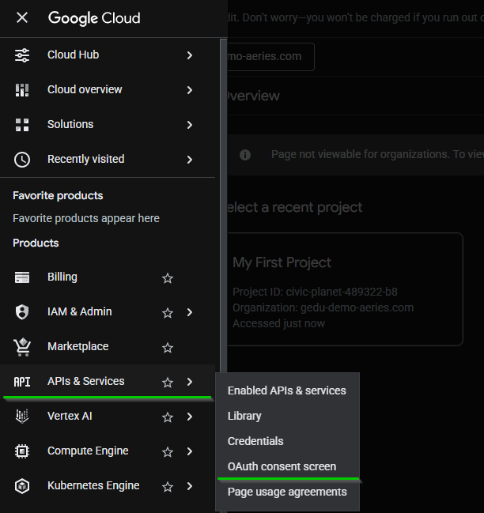The height and width of the screenshot is (513, 484).
Task: Click the Cloud Hub sliders icon
Action: (22, 55)
